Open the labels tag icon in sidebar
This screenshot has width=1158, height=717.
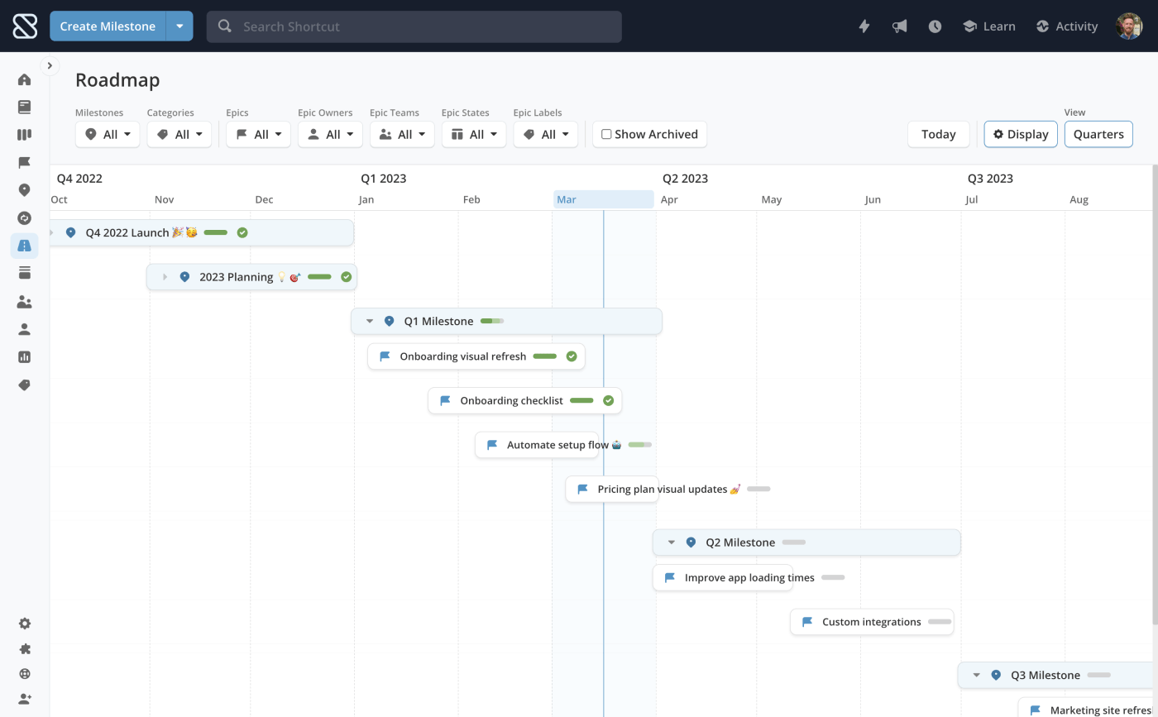point(24,385)
